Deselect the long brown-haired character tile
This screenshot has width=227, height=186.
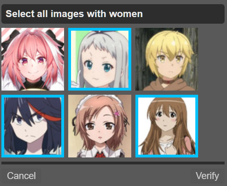coord(167,126)
